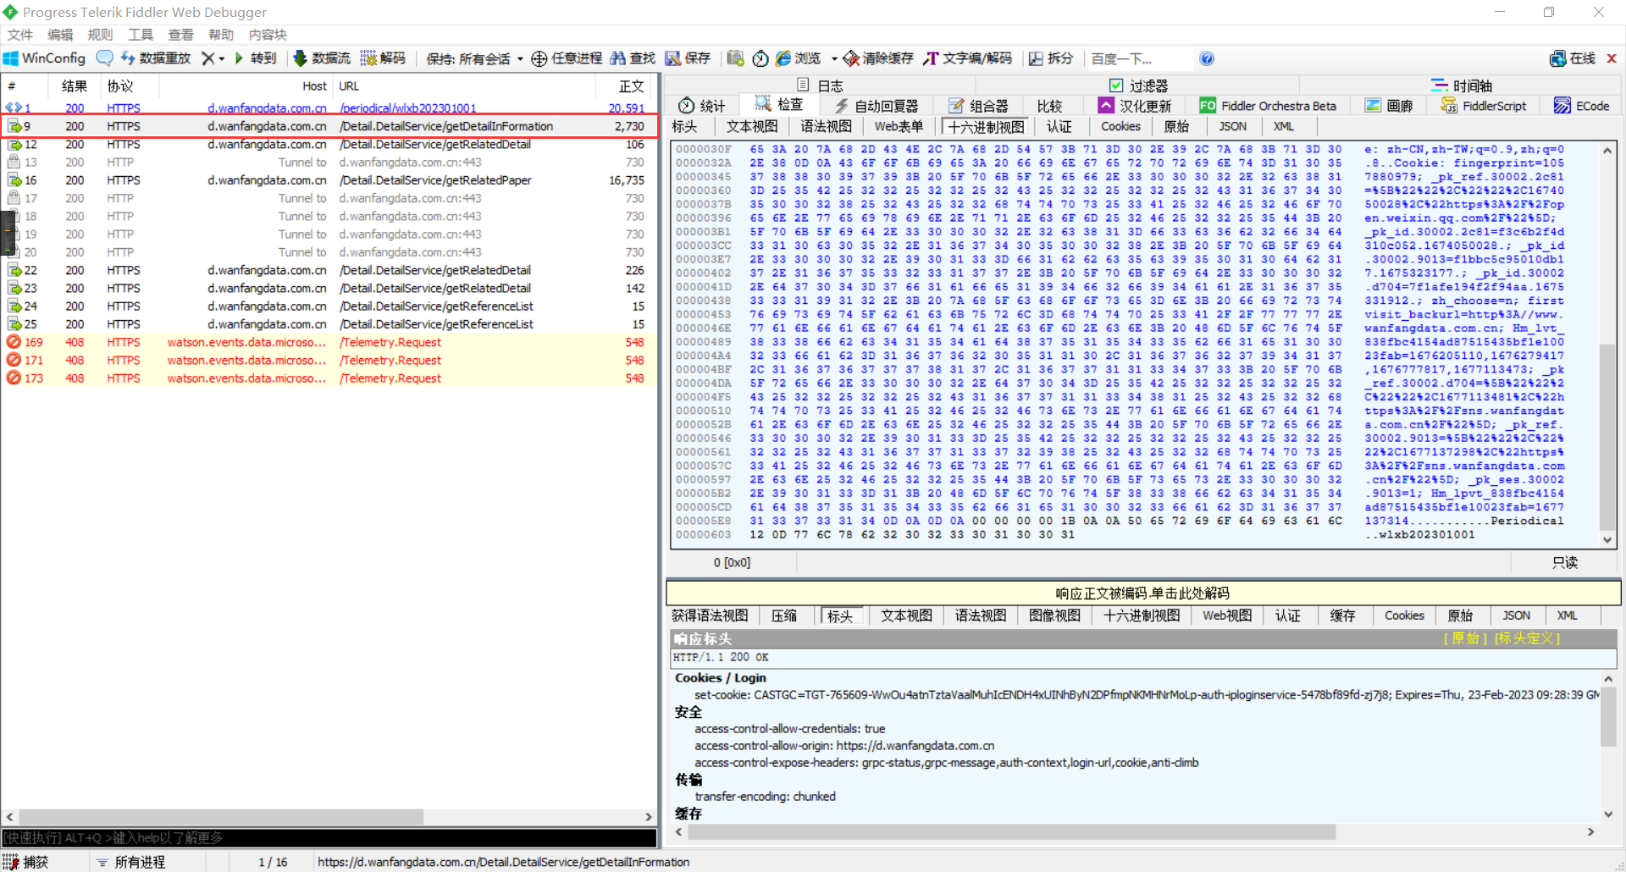Click the session 1 periodical URL link
Image resolution: width=1626 pixels, height=872 pixels.
[408, 108]
